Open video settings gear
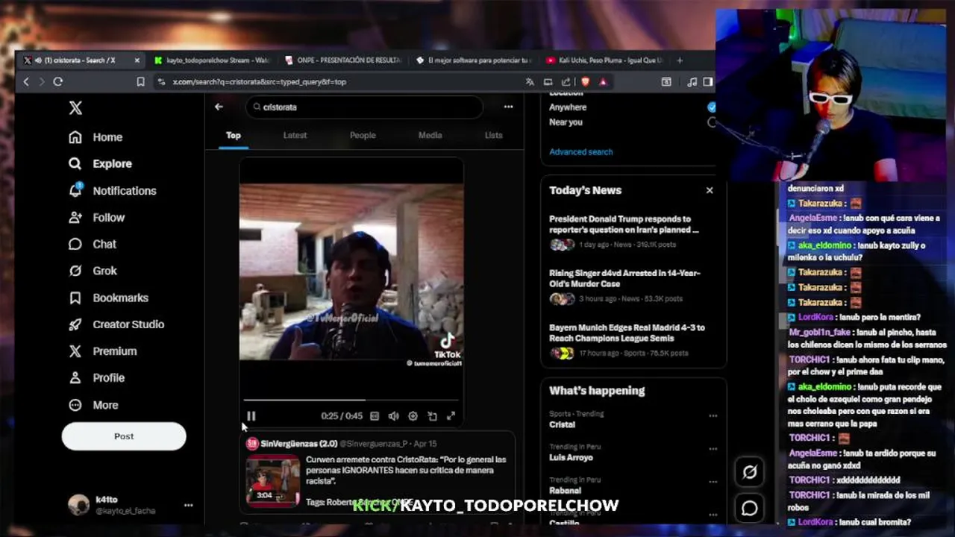The width and height of the screenshot is (955, 537). tap(413, 416)
